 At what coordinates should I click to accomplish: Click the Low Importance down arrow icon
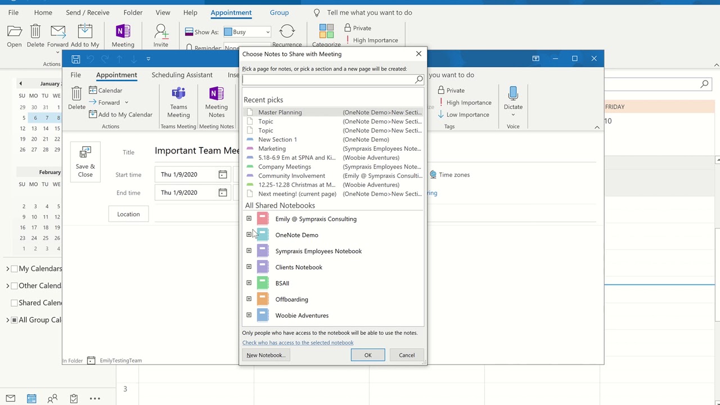[x=440, y=115]
